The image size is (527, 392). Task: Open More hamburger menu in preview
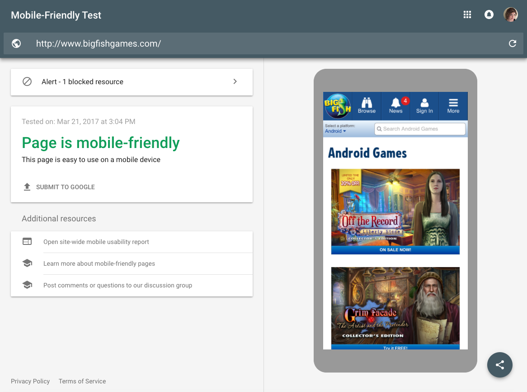[x=453, y=105]
